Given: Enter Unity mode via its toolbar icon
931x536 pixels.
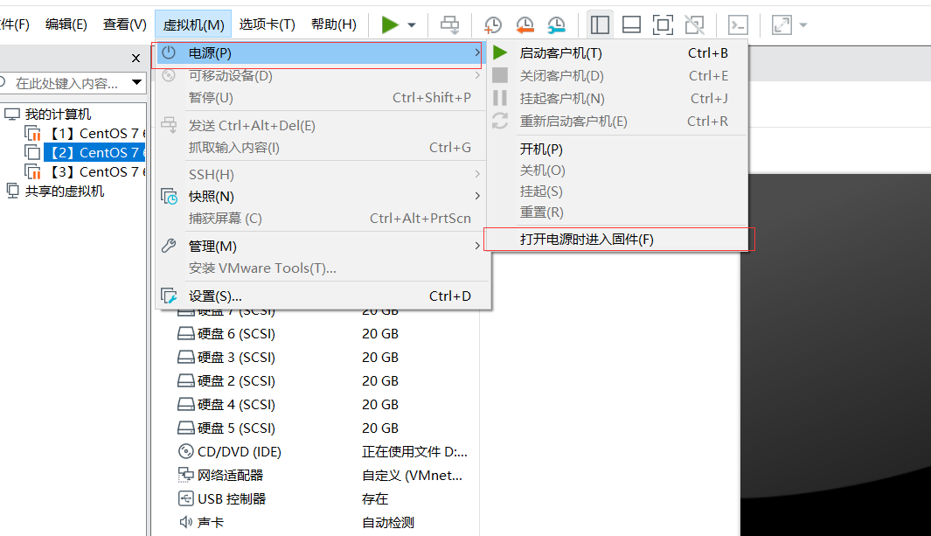Looking at the screenshot, I should [693, 24].
